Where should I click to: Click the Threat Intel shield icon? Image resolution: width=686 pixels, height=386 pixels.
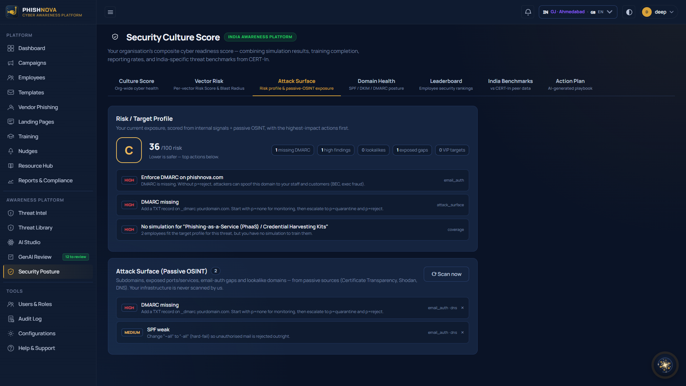[11, 213]
